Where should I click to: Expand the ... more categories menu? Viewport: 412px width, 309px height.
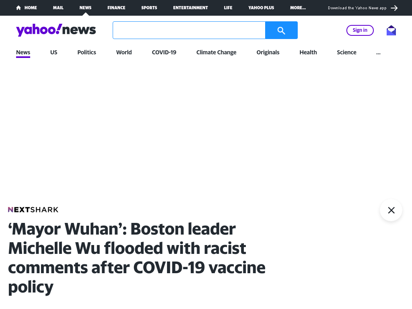tap(378, 53)
